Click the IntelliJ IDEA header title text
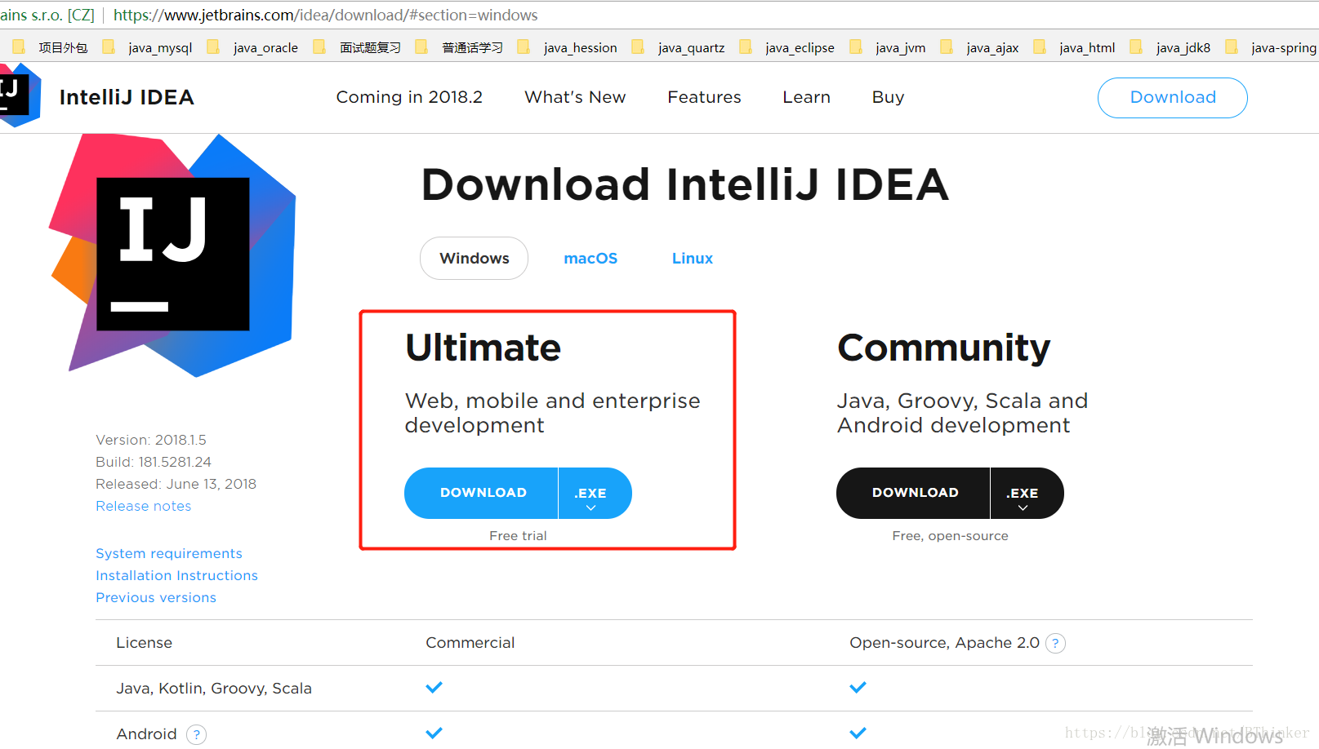Screen dimensions: 1319x749 point(127,97)
